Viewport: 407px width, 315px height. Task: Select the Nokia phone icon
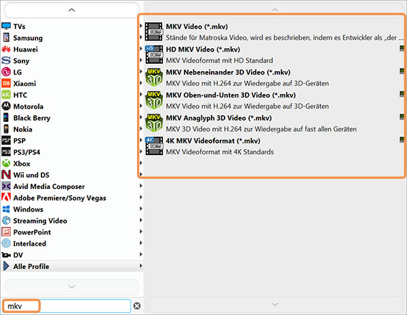coord(6,129)
